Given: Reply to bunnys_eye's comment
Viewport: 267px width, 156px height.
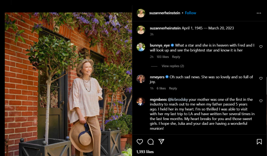Looking at the screenshot, I should (176, 57).
